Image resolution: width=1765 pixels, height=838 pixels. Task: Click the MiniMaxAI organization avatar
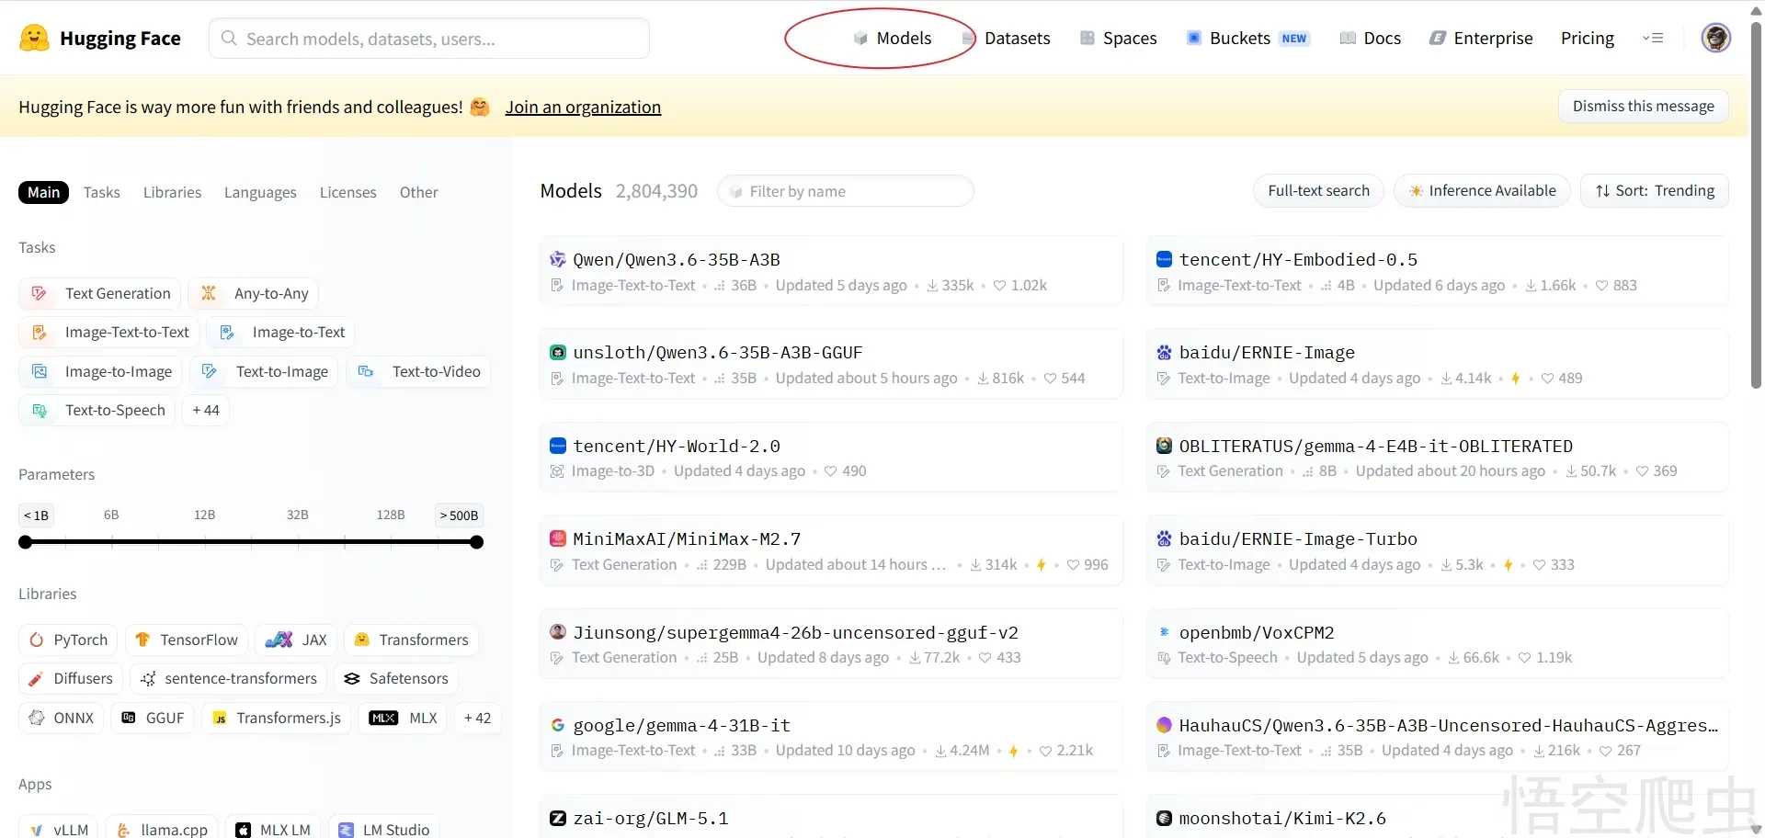[557, 539]
